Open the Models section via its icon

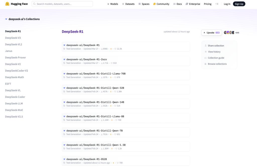click(108, 4)
